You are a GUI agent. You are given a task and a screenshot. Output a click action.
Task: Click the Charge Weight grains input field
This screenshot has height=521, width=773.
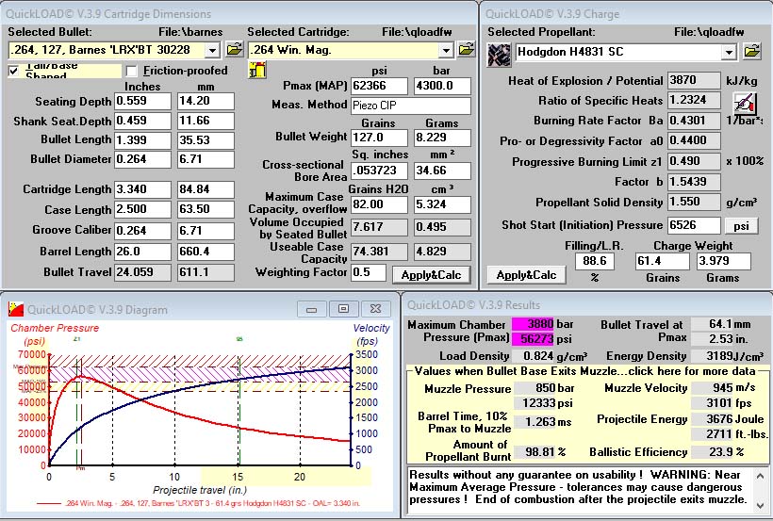coord(663,261)
